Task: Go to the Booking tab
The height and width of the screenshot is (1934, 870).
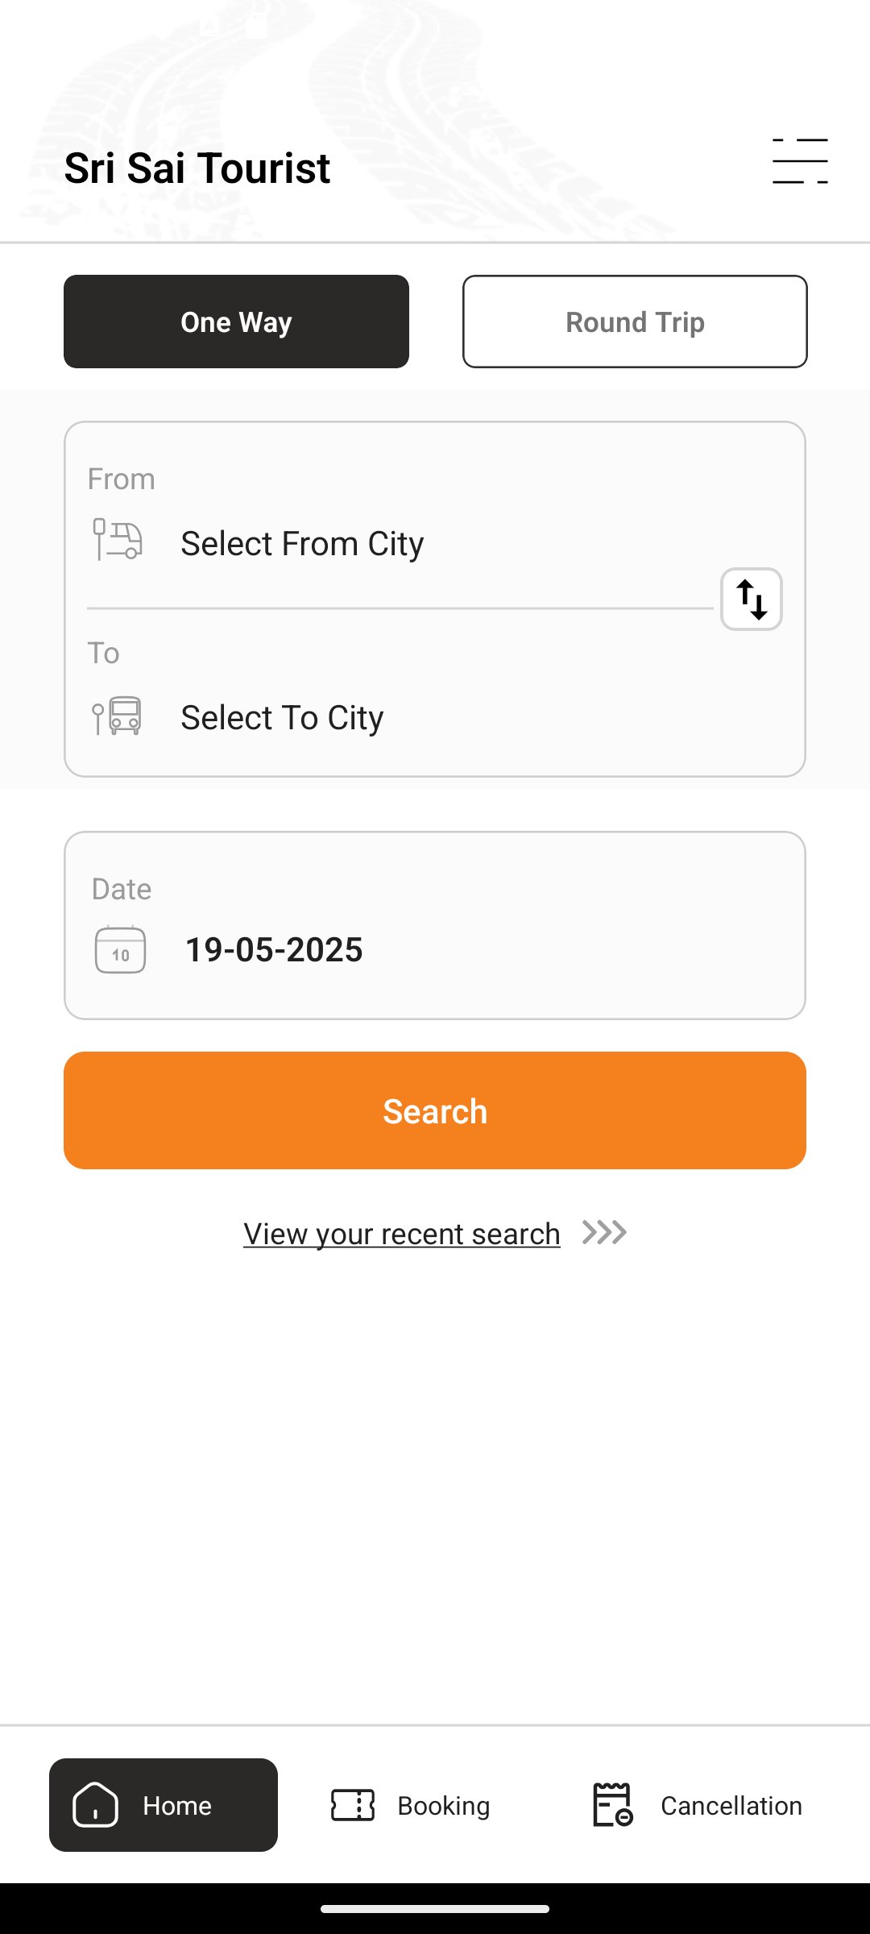Action: coord(443,1806)
